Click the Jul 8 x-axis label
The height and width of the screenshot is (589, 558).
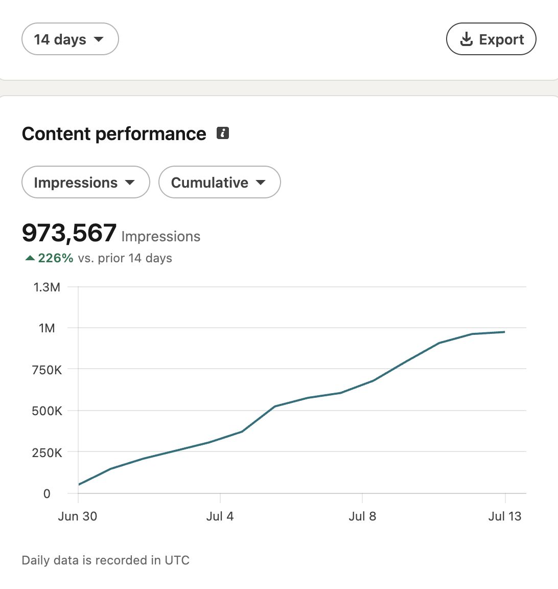click(x=362, y=516)
